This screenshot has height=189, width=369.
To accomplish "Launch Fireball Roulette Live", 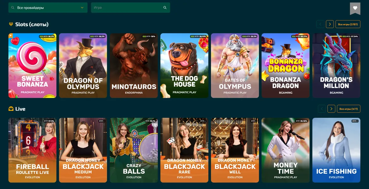I will coord(32,150).
